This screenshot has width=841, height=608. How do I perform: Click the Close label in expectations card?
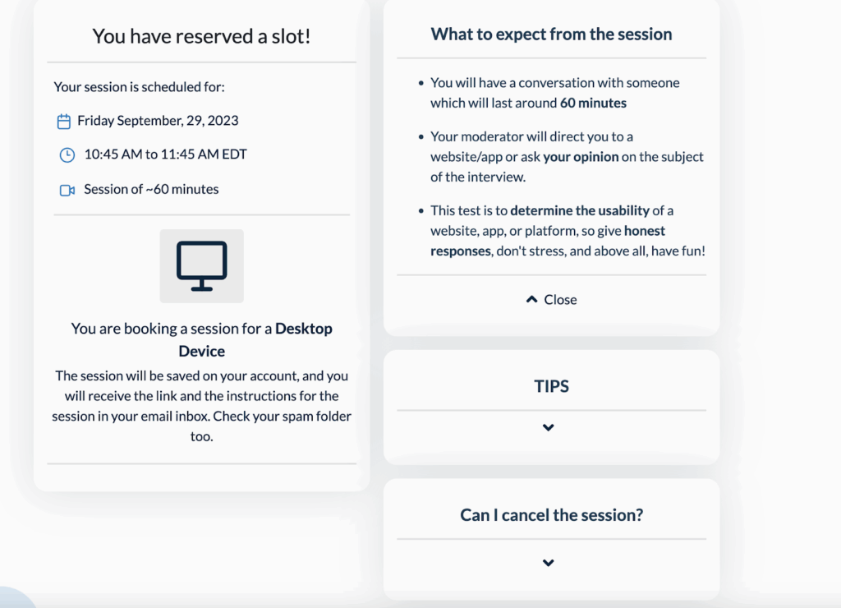(560, 299)
